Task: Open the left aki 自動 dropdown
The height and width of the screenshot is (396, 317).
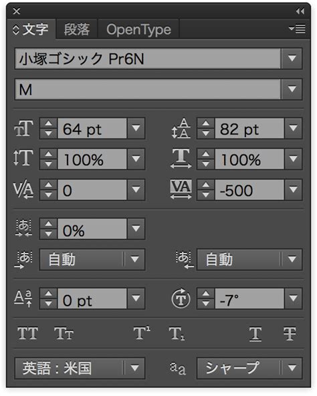Action: (x=92, y=260)
